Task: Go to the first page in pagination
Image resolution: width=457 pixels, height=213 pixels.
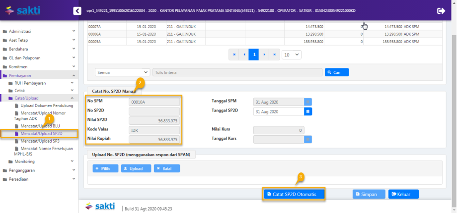Action: click(234, 54)
